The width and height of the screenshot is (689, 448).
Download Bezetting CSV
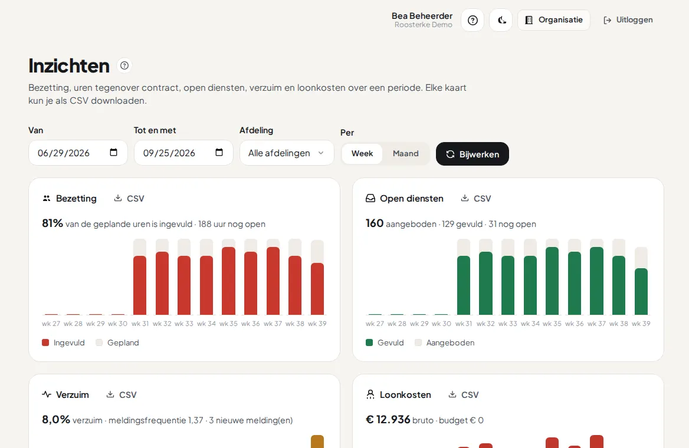coord(129,199)
